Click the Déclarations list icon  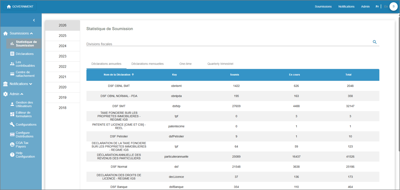pyautogui.click(x=12, y=54)
